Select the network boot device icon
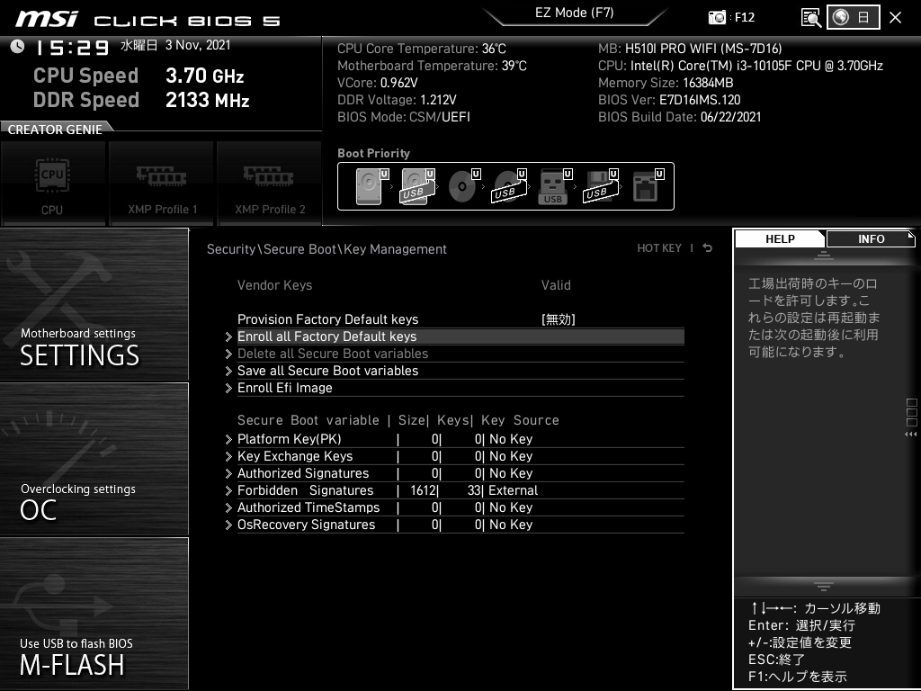The width and height of the screenshot is (921, 691). (x=646, y=187)
